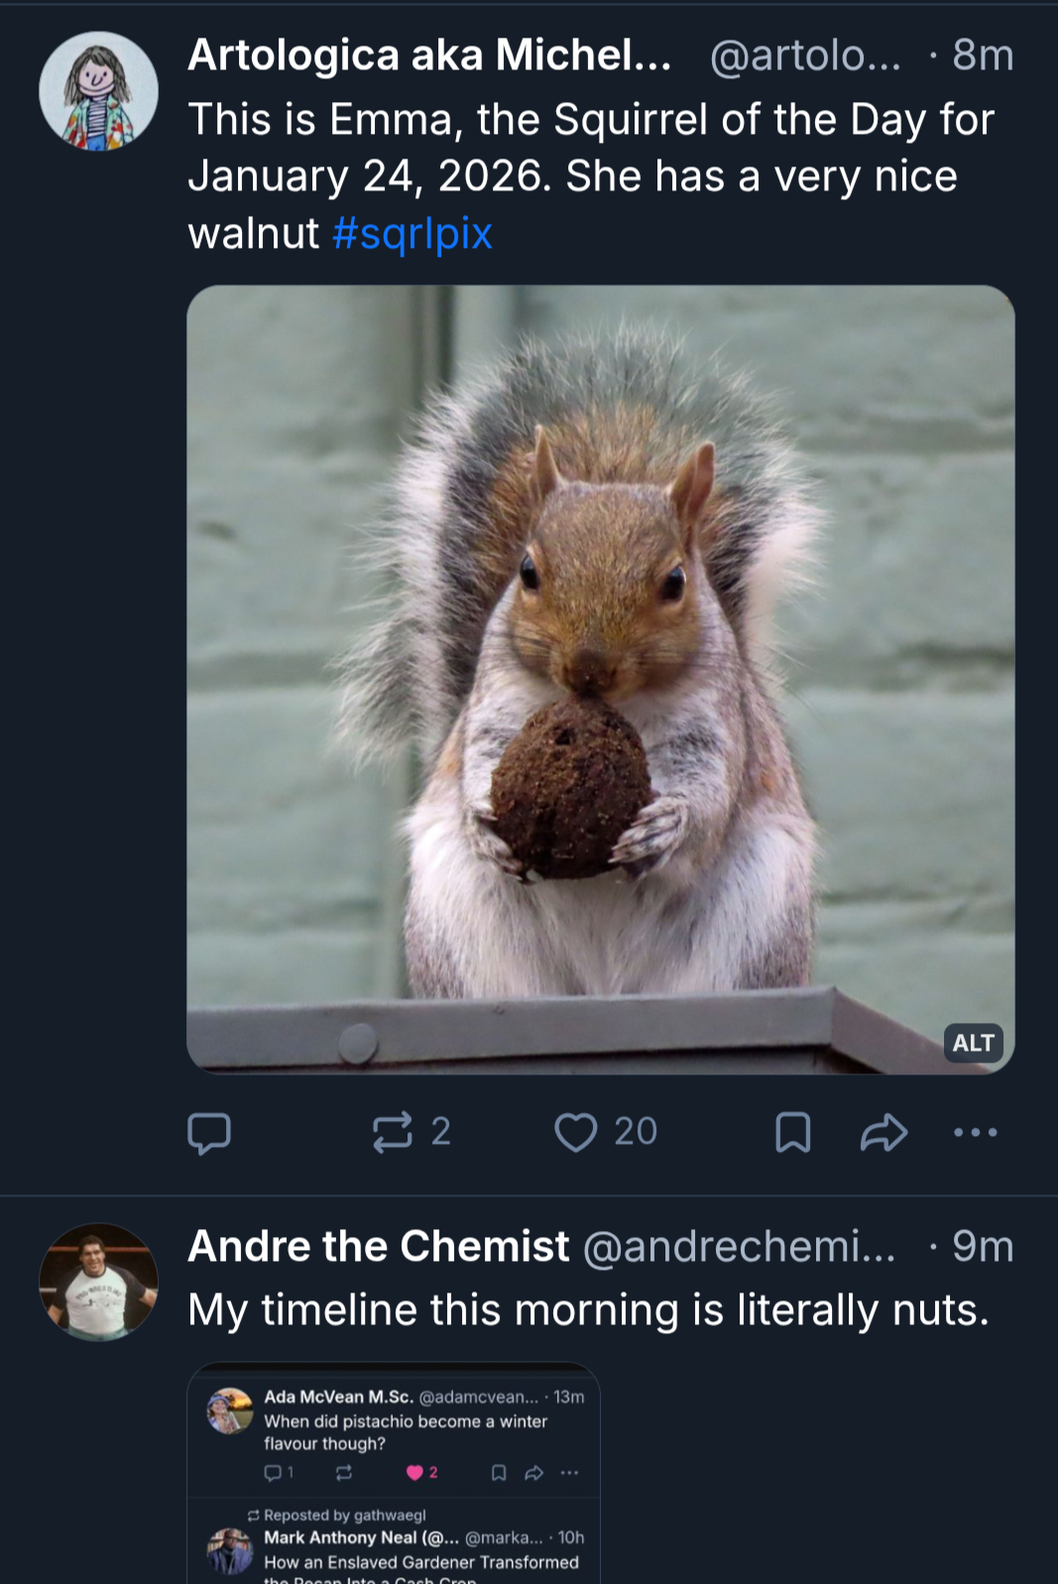This screenshot has width=1058, height=1584.
Task: Open Andre the Chemist's avatar
Action: click(x=98, y=1282)
